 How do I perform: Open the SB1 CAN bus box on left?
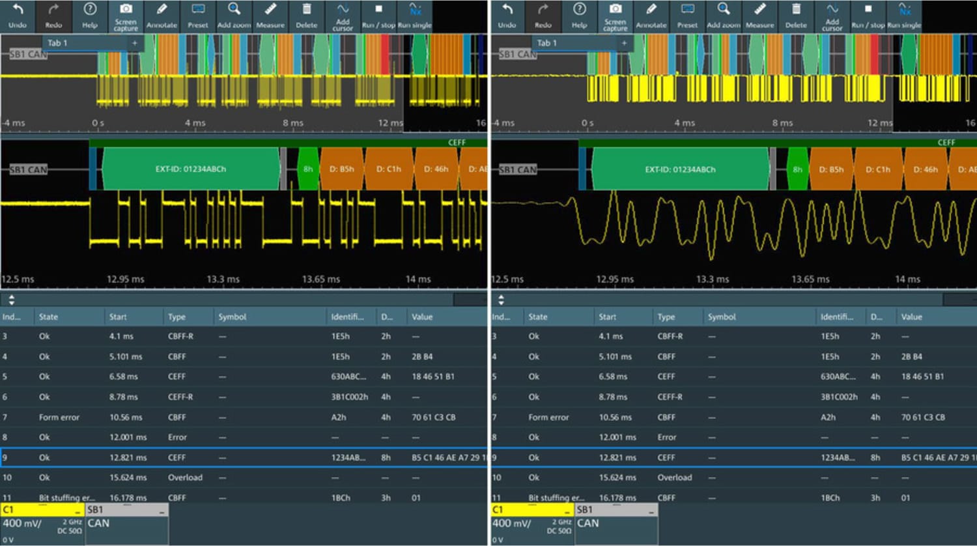pyautogui.click(x=127, y=524)
